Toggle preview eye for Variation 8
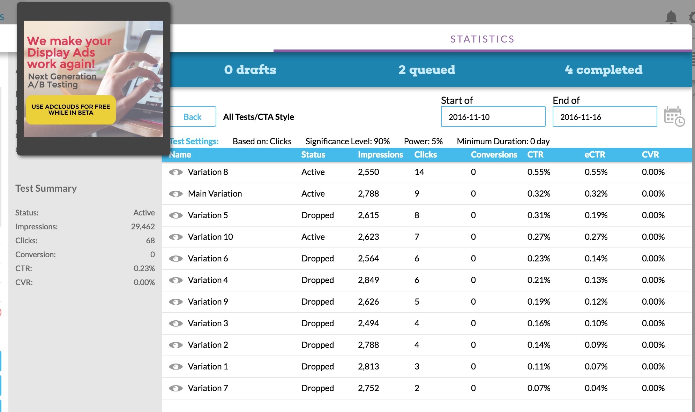Viewport: 695px width, 412px height. click(x=176, y=172)
